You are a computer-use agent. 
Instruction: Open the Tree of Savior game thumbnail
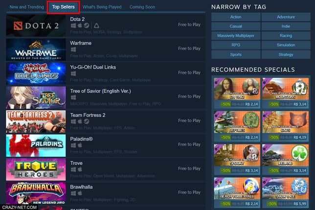36,98
